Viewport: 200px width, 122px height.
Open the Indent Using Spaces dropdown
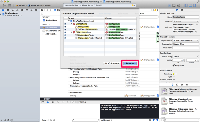tap(186, 57)
